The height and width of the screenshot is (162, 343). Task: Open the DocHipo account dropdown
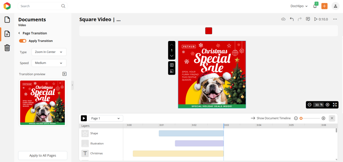click(299, 6)
